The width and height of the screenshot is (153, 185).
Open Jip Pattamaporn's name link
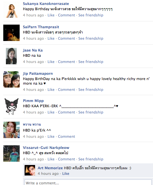point(38,73)
